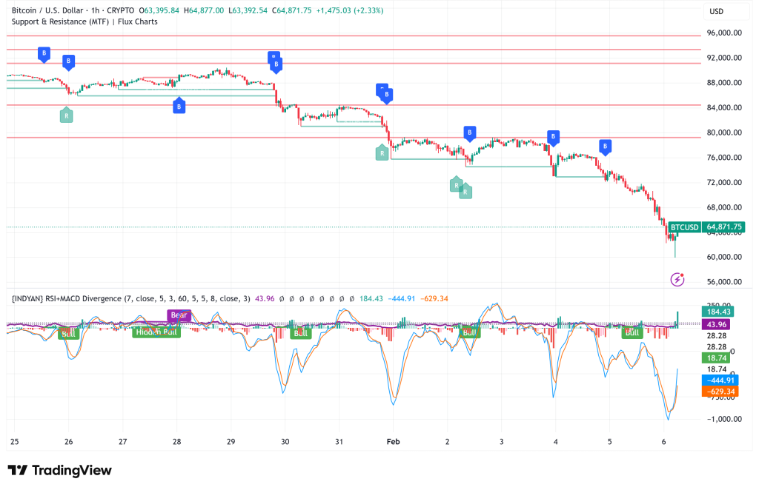Click the Feb date on the time axis

click(x=394, y=440)
